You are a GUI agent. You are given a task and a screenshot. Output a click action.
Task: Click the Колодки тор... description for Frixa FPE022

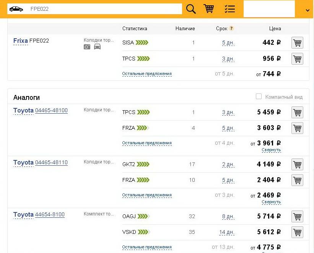coord(99,40)
